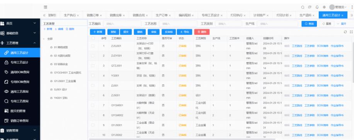Collapse the 工艺管理 sidebar menu
The image size is (354, 140).
point(20,43)
